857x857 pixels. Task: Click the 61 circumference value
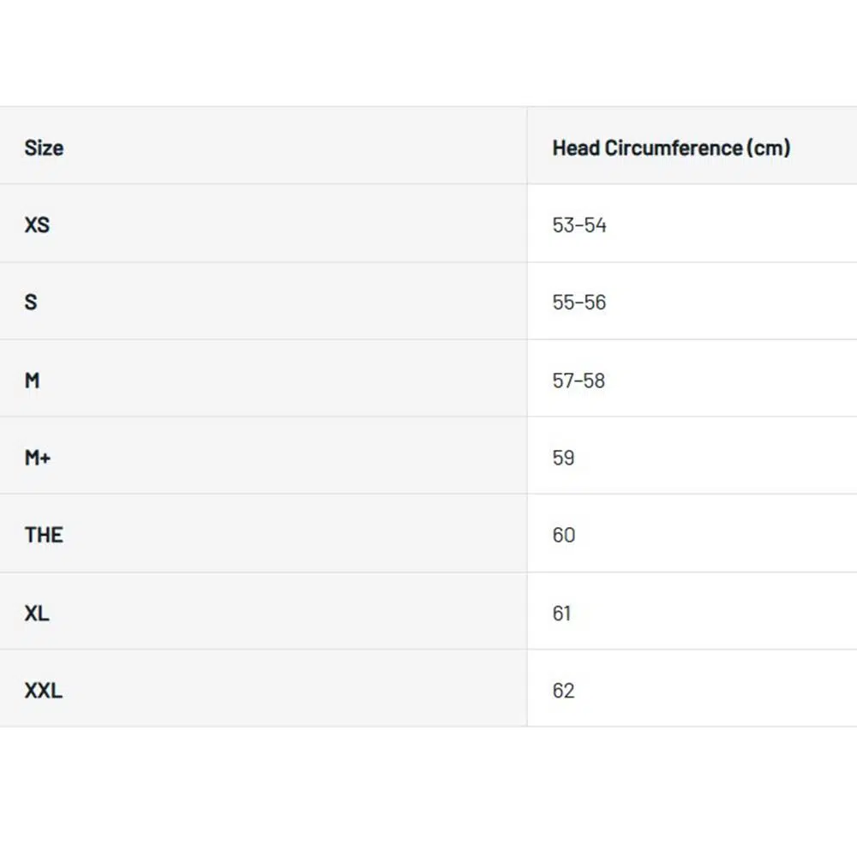(x=562, y=613)
